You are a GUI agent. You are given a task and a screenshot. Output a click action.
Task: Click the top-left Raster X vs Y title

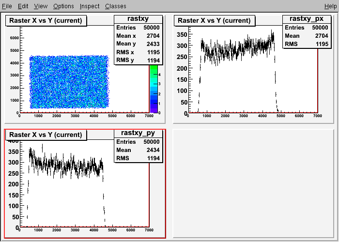[x=46, y=20]
